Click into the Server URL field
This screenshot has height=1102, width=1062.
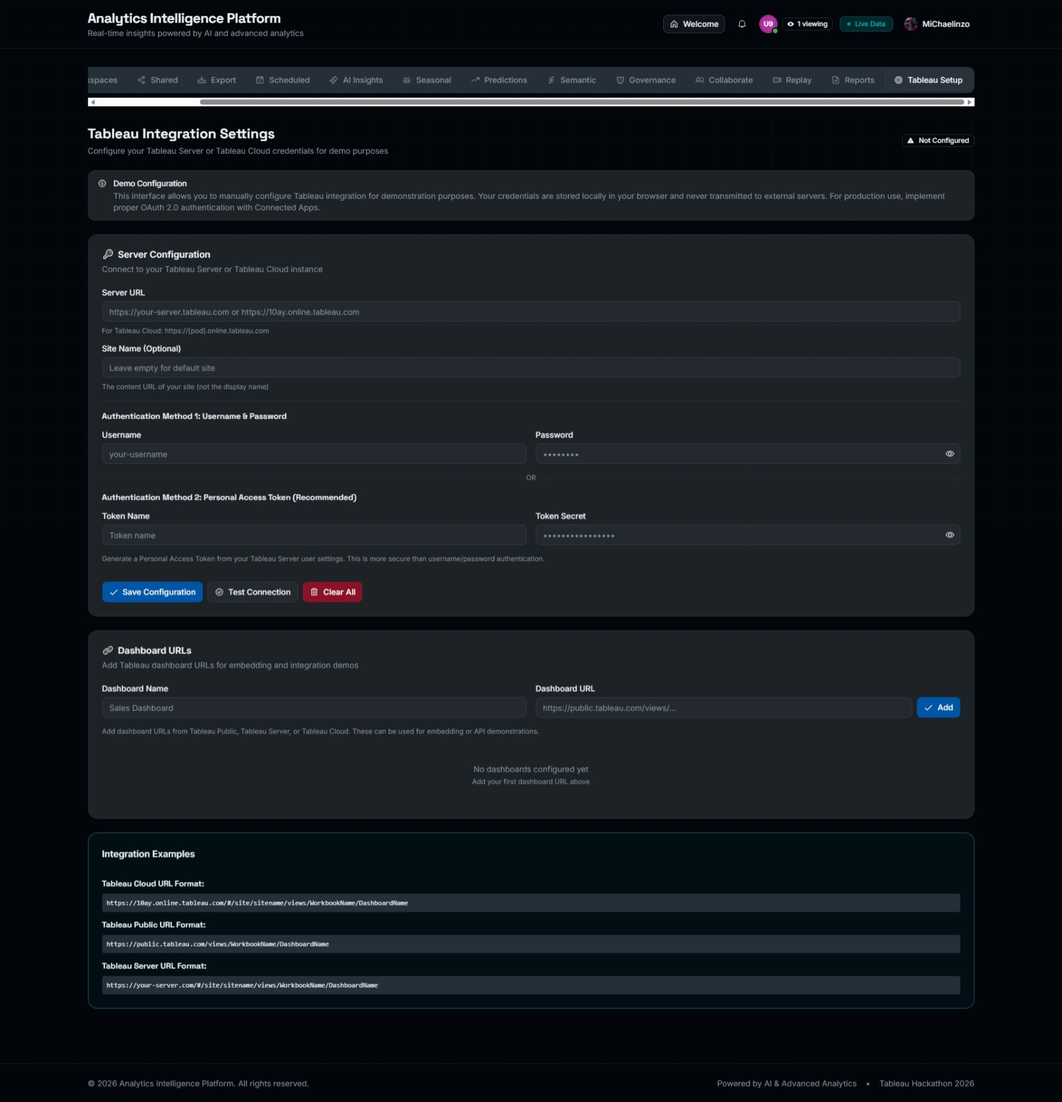531,312
